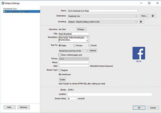Click the Add... button
Screen dimensions: 161x113
[10, 107]
